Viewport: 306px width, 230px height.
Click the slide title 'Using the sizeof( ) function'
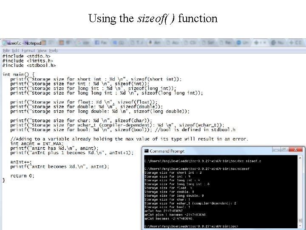153,19
